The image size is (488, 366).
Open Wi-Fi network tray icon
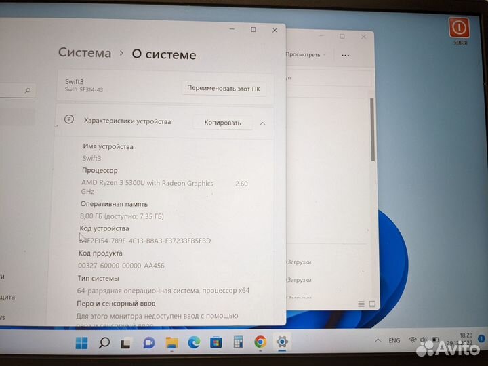412,340
